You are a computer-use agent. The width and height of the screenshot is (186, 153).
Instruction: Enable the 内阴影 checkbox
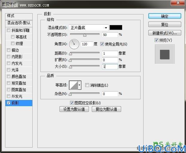9,56
